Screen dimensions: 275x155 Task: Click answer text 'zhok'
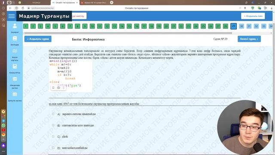65,136
